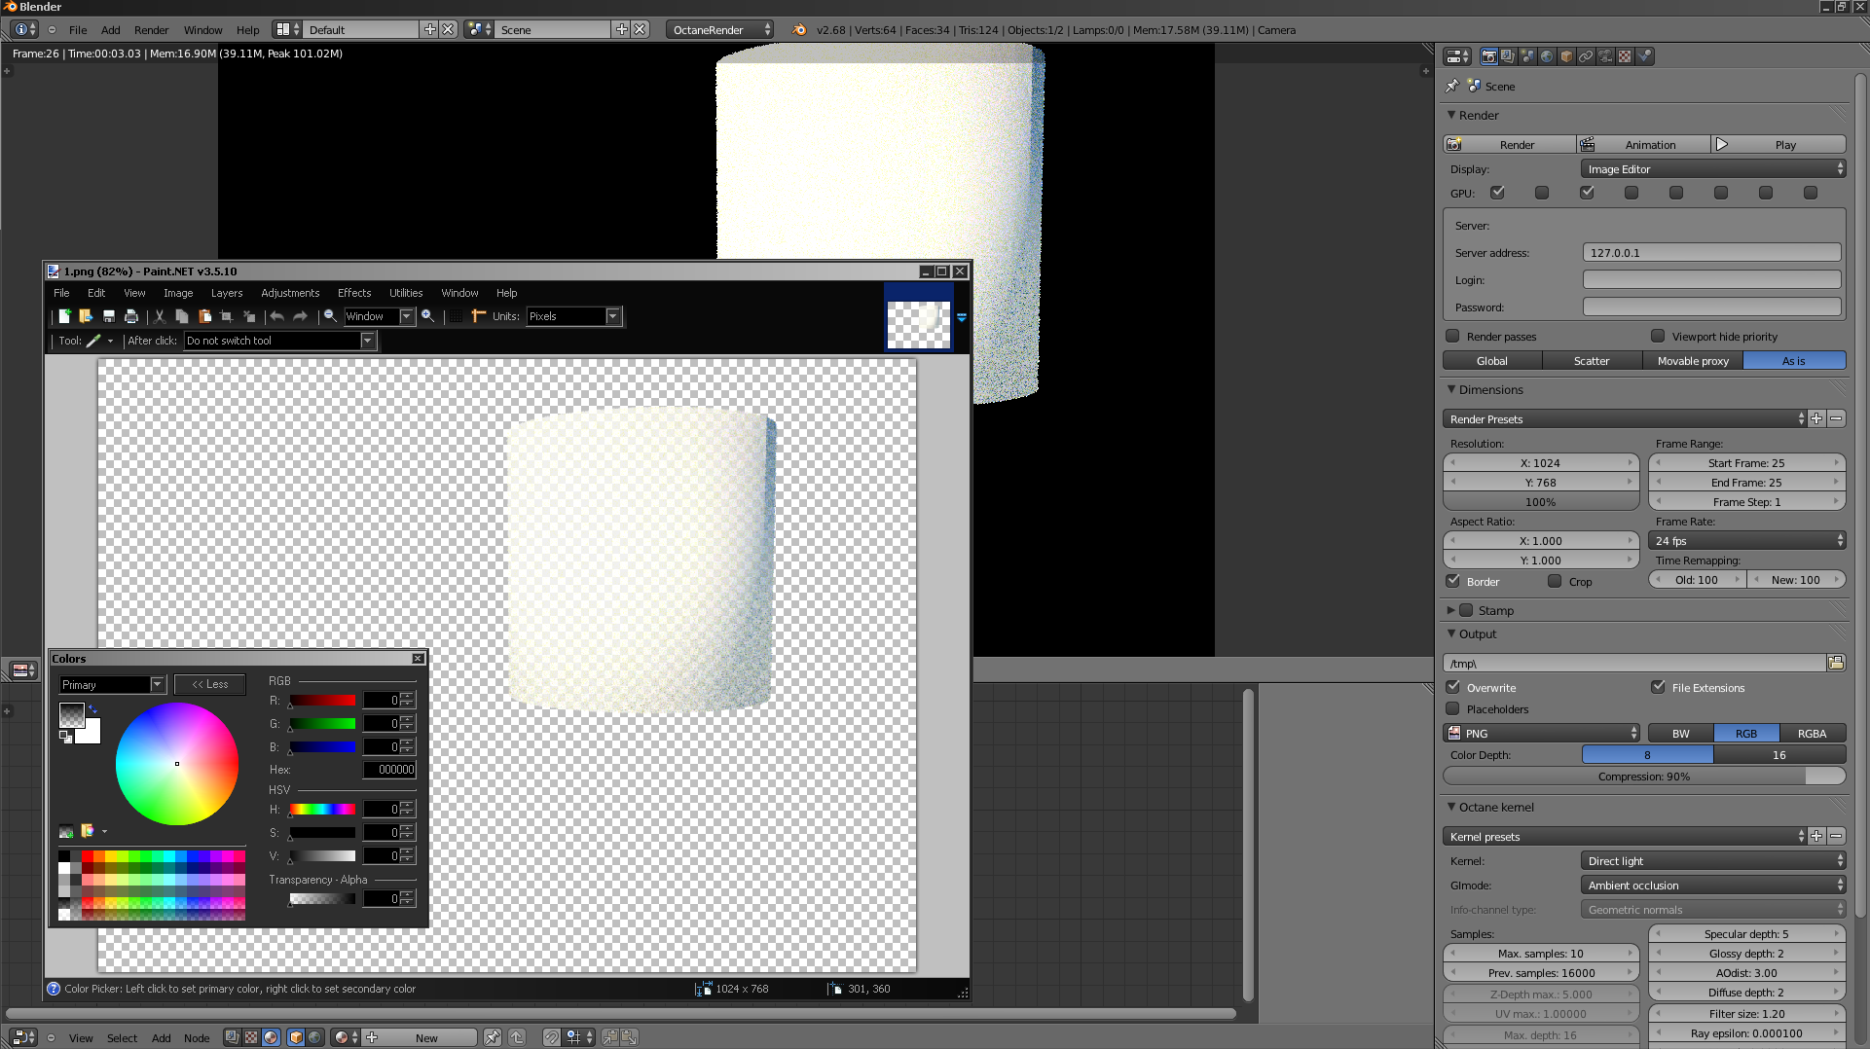Click the Server address 127.0.0.1 field
This screenshot has width=1870, height=1049.
click(x=1711, y=253)
